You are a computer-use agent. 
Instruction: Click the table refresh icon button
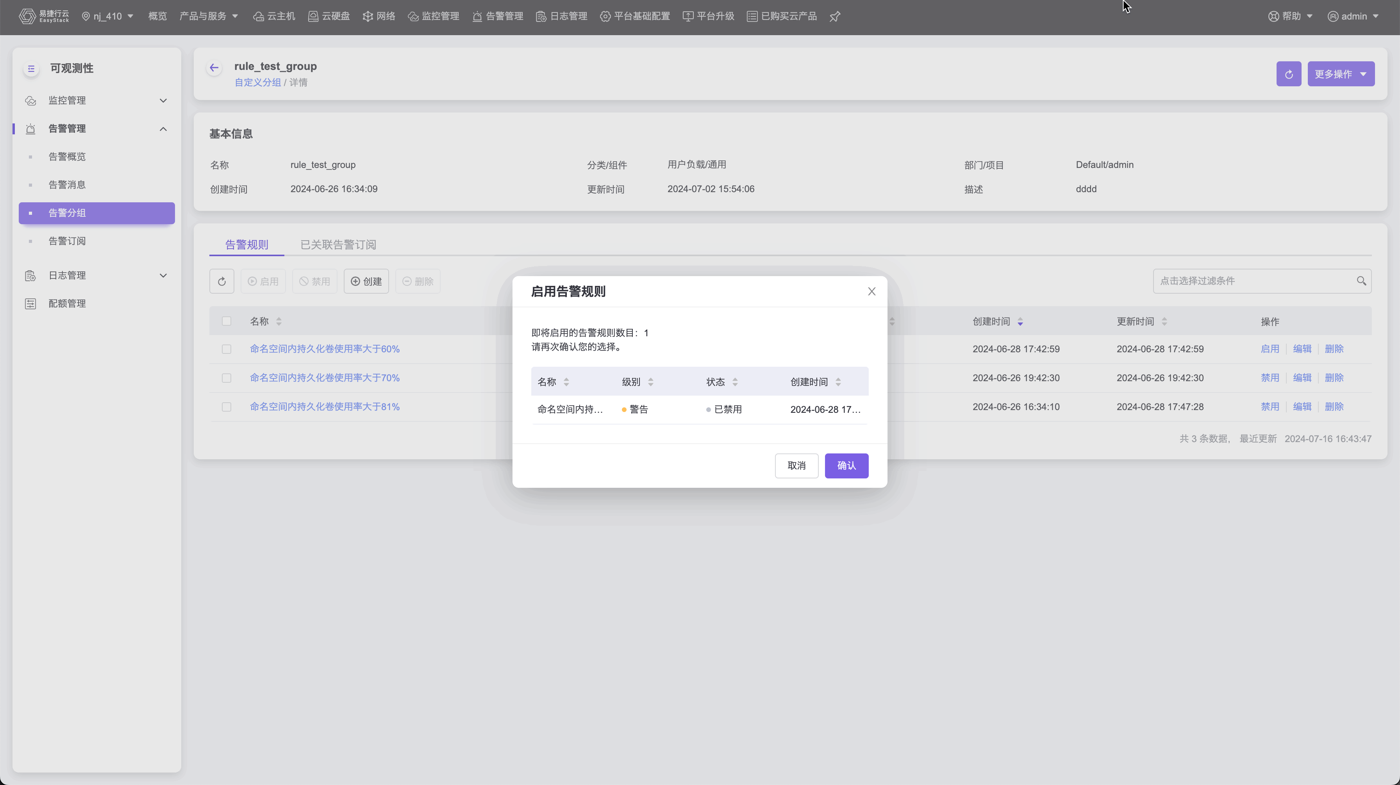pos(222,282)
